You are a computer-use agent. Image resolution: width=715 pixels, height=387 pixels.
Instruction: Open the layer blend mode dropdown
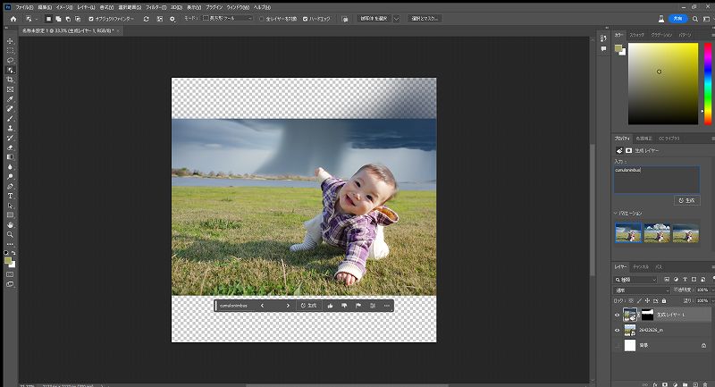[642, 290]
